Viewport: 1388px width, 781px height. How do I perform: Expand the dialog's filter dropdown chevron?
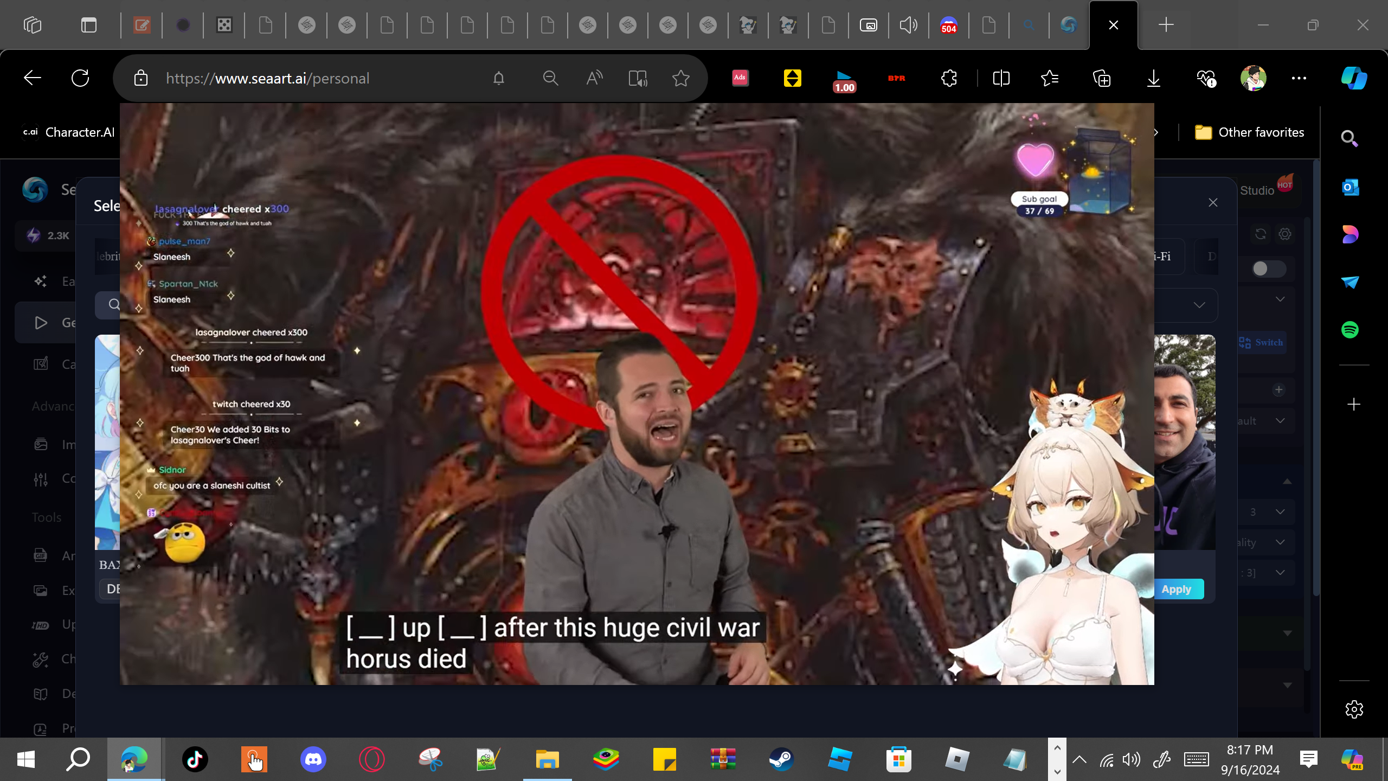pyautogui.click(x=1199, y=305)
